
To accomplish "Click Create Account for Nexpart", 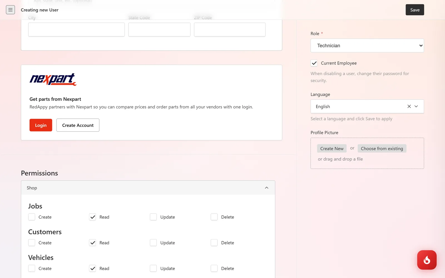I will pos(78,125).
